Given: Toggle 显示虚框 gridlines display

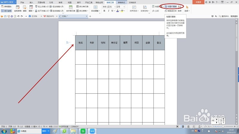Looking at the screenshot, I should [x=6, y=11].
